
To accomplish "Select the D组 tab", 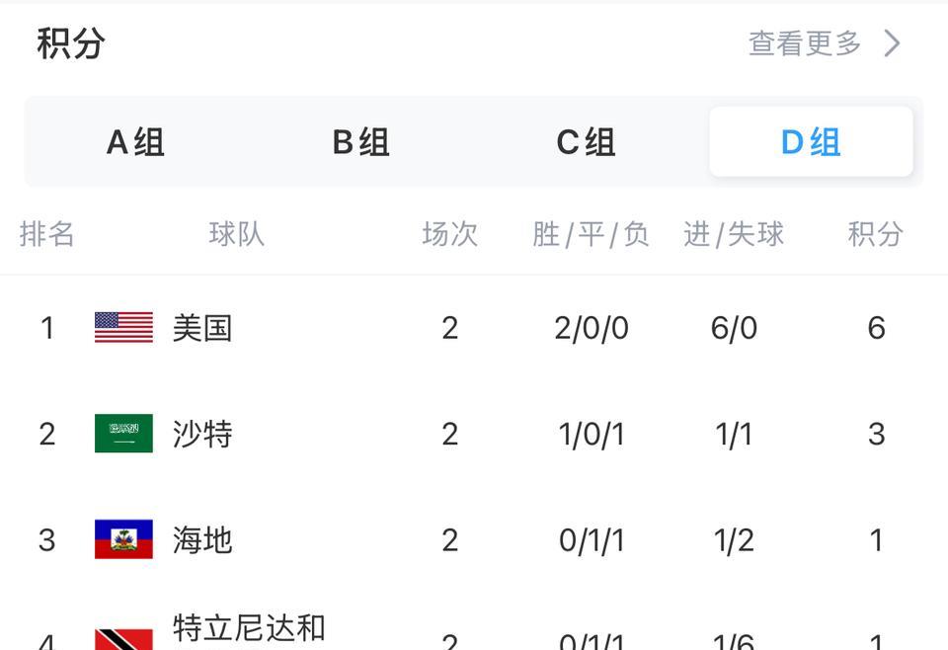I will click(x=811, y=142).
